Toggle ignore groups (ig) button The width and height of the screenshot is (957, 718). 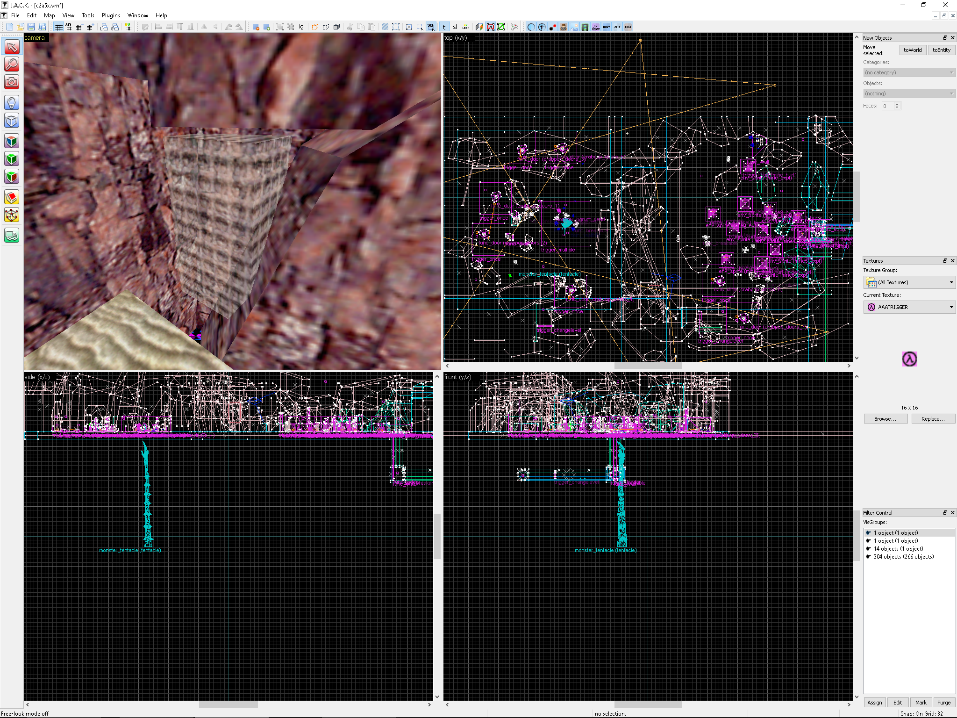(x=301, y=27)
